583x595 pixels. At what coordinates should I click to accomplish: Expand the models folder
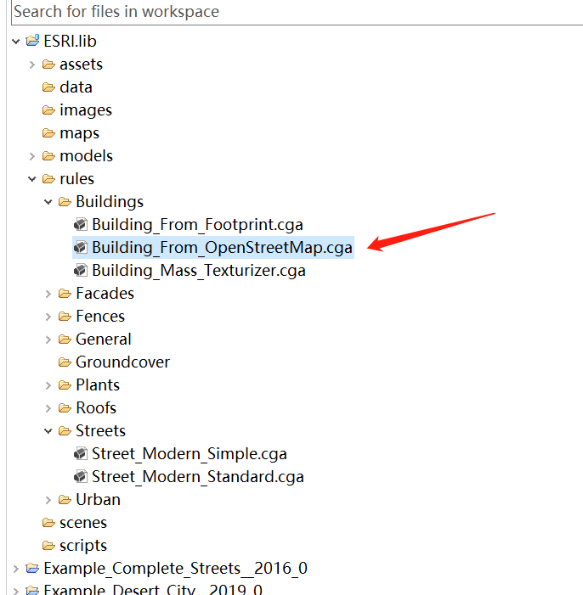(x=32, y=156)
